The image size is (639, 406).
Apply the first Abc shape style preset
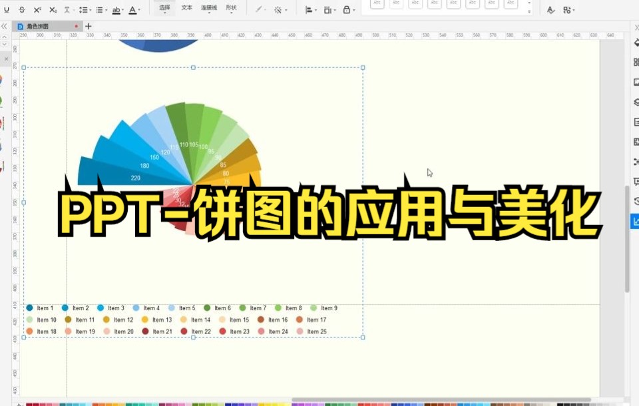click(x=376, y=5)
